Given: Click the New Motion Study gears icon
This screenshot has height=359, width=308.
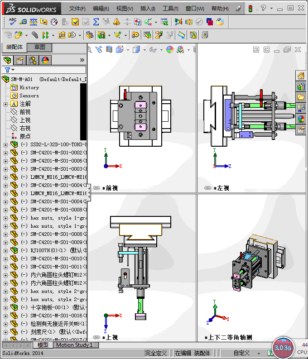Looking at the screenshot, I should click(135, 35).
